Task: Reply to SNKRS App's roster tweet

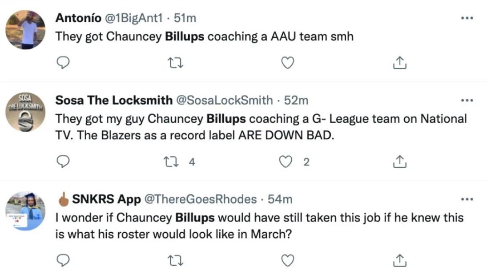Action: [x=63, y=260]
